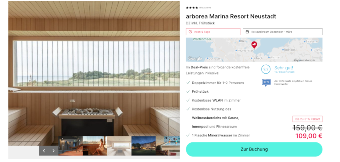Click the Zur Buchung button
Screen dimensions: 340x162
pos(254,150)
